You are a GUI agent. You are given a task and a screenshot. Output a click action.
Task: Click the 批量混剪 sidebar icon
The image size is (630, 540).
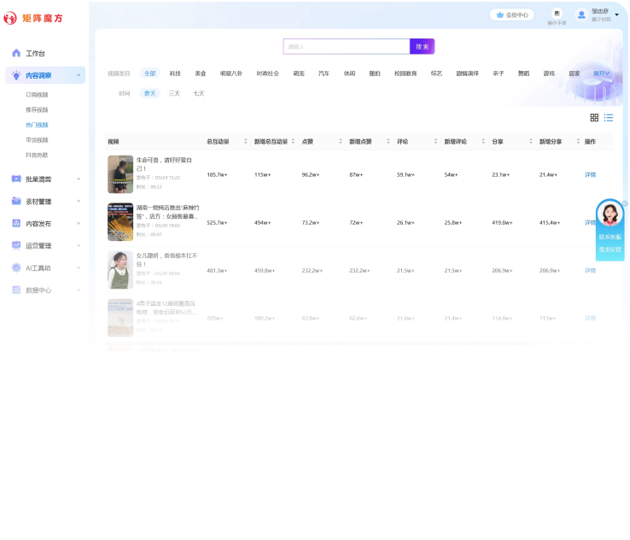click(16, 179)
